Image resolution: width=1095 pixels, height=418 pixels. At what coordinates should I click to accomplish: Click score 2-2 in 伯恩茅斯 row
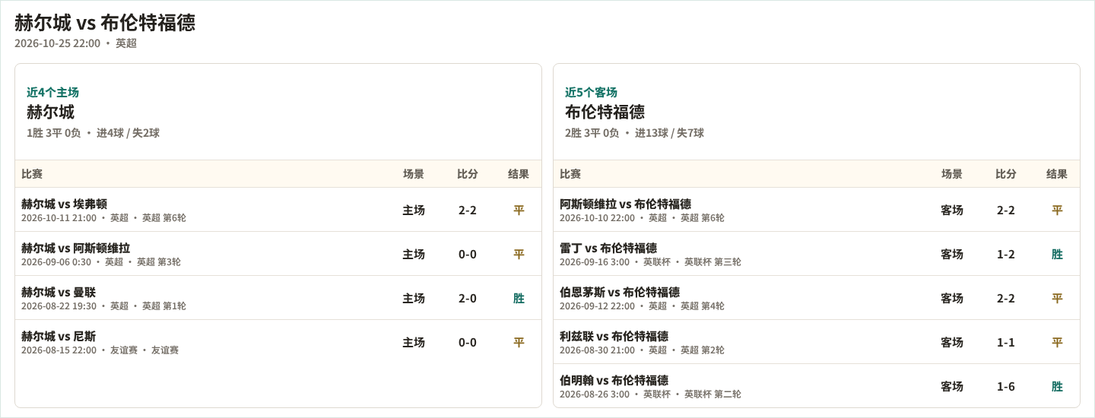(x=1006, y=298)
